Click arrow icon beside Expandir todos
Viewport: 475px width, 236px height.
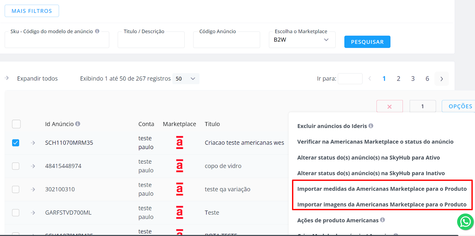7,78
